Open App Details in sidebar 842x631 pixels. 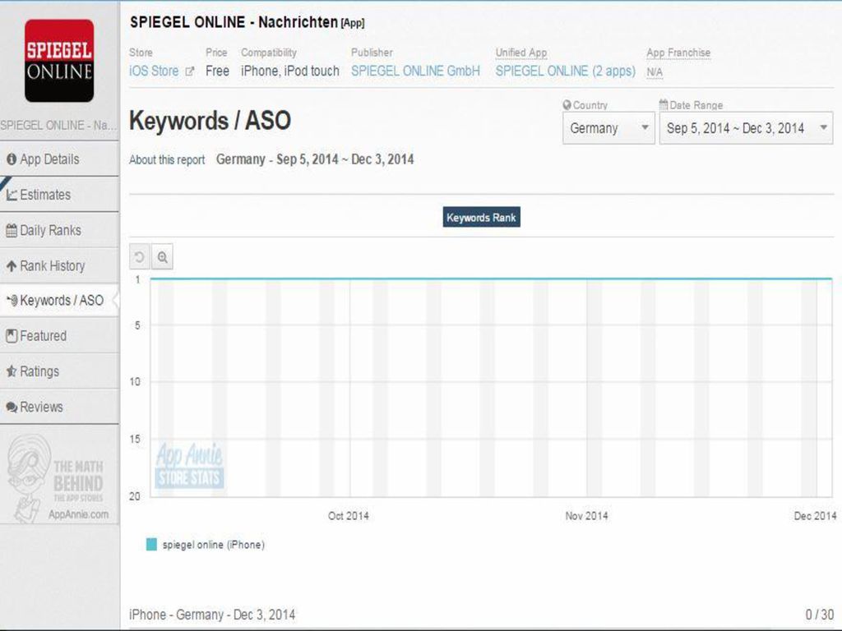pos(59,159)
